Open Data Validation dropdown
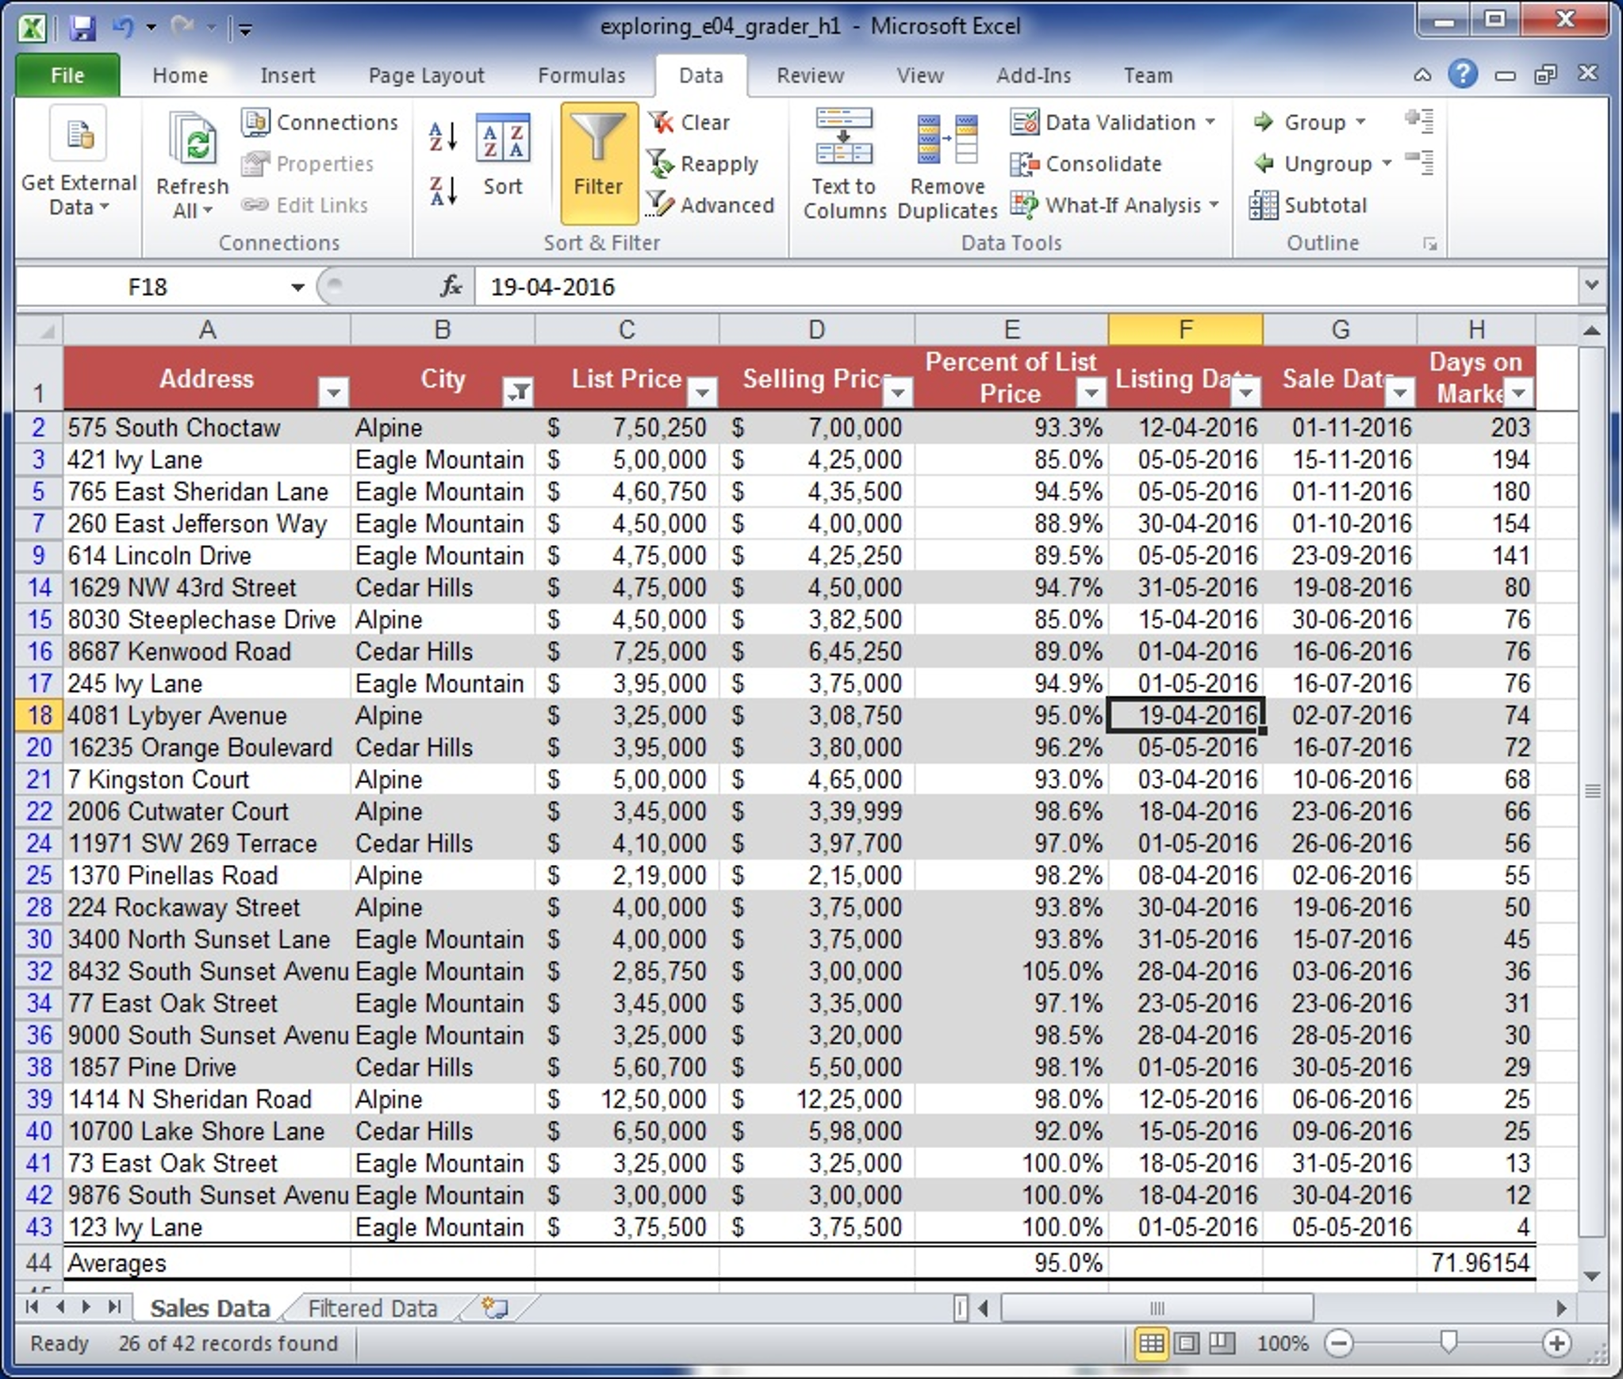 click(1211, 122)
